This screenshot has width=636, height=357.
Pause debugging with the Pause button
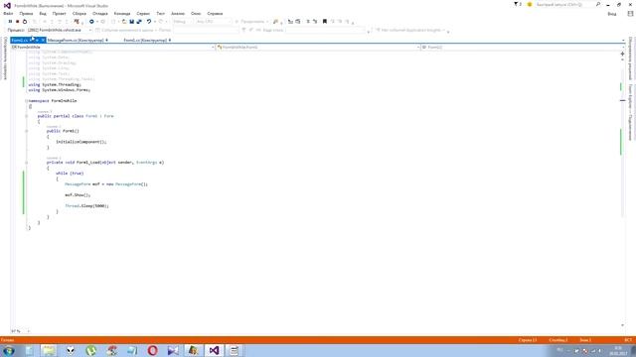point(10,22)
